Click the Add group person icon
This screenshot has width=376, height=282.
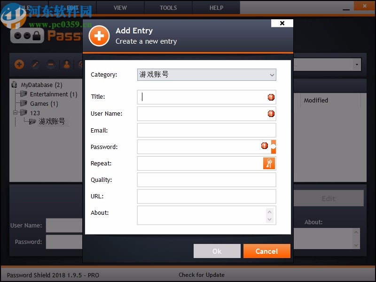[66, 64]
